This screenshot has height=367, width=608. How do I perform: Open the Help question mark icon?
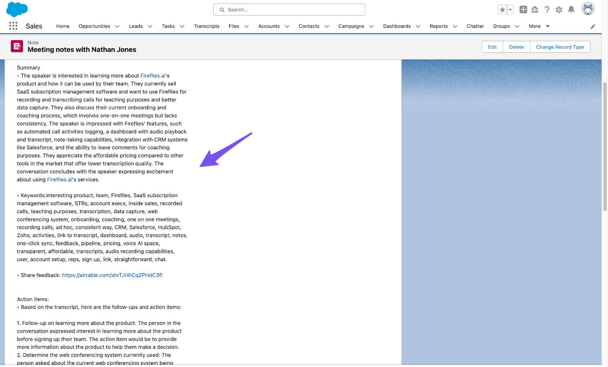(x=547, y=9)
